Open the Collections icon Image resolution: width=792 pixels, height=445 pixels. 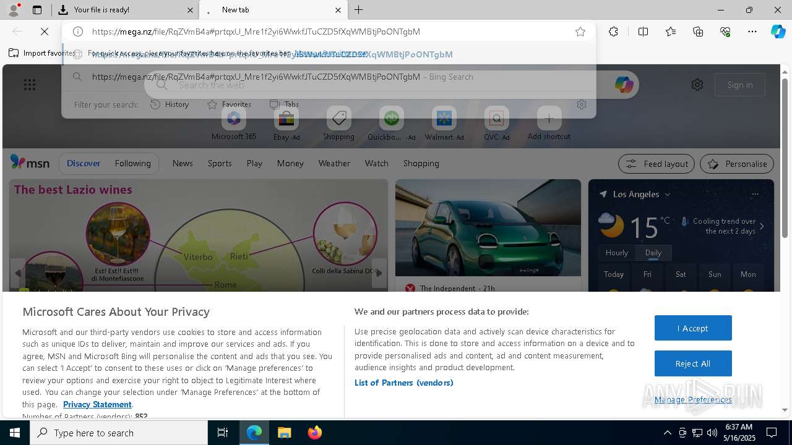(x=698, y=32)
